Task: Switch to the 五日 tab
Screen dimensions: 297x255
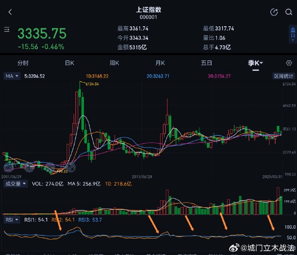Action: [206, 63]
